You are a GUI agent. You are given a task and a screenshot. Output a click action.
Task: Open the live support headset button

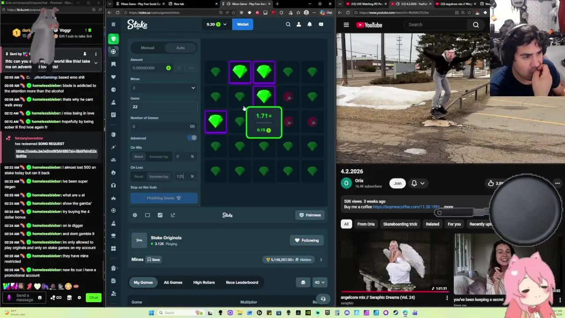pos(323,299)
